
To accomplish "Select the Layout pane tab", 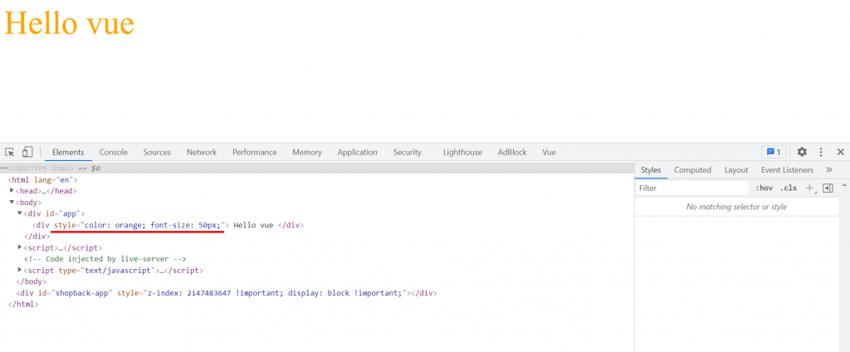I will click(736, 169).
